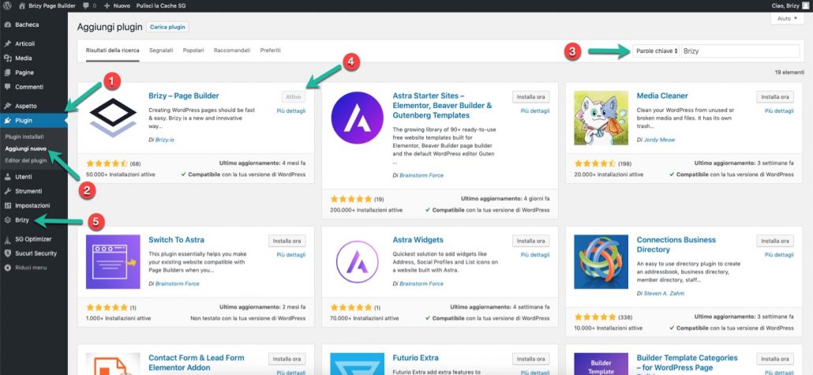Image resolution: width=813 pixels, height=375 pixels.
Task: Click the Brizy.io author link
Action: click(164, 140)
